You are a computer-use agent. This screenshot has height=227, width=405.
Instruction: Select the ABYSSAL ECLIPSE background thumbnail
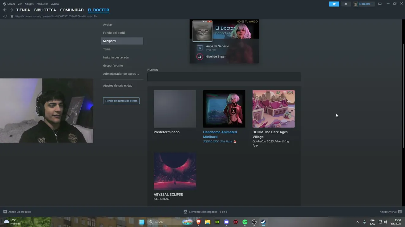175,171
